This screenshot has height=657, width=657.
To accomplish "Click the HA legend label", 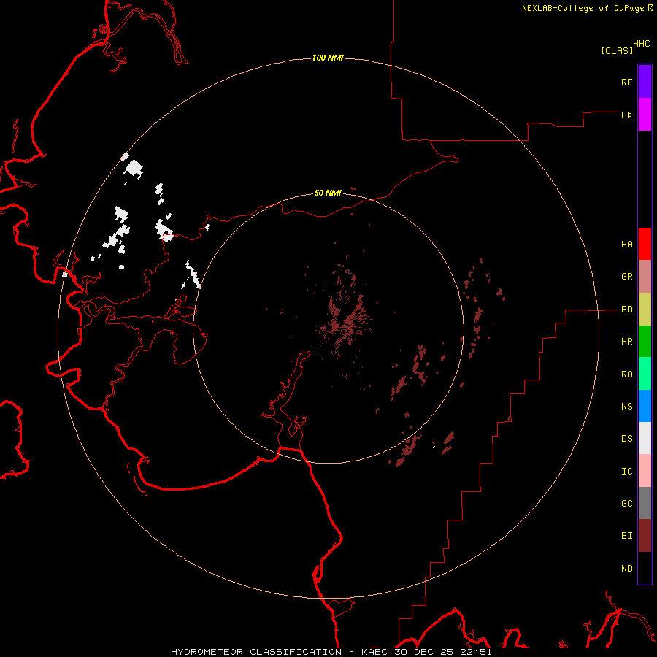I will (x=626, y=245).
